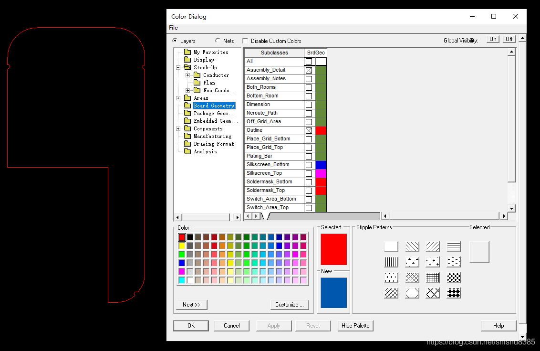Click the OK button
This screenshot has width=540, height=351.
pos(191,326)
